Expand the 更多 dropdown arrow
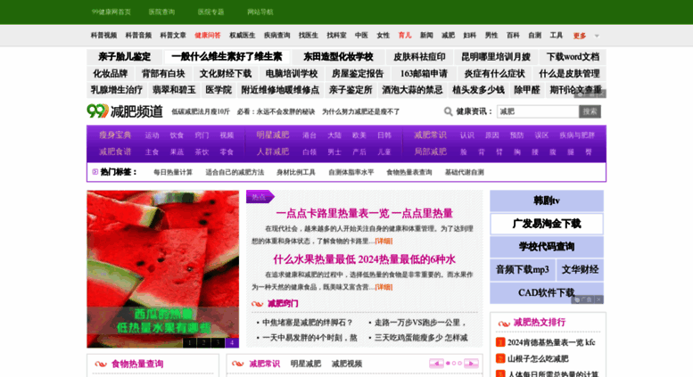Viewport: 693px width, 377px height. tap(597, 36)
